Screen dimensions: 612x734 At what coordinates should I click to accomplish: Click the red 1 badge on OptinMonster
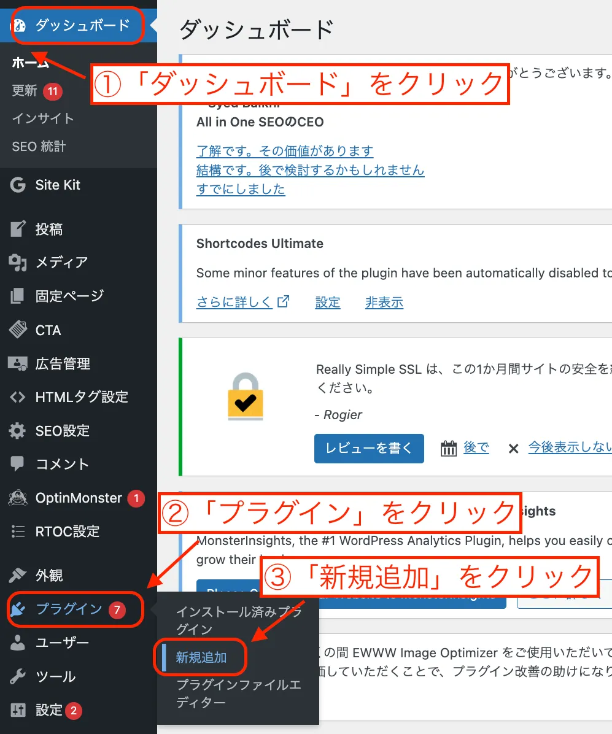136,498
